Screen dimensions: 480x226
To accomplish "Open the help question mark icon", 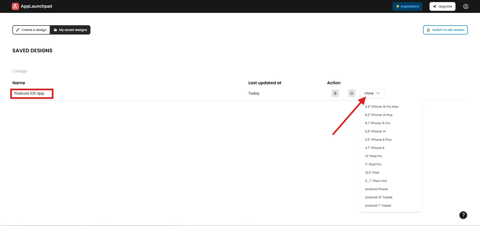I will pyautogui.click(x=463, y=215).
